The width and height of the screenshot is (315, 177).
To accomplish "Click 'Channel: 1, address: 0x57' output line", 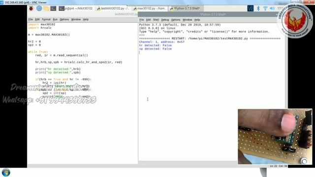I will pos(162,42).
